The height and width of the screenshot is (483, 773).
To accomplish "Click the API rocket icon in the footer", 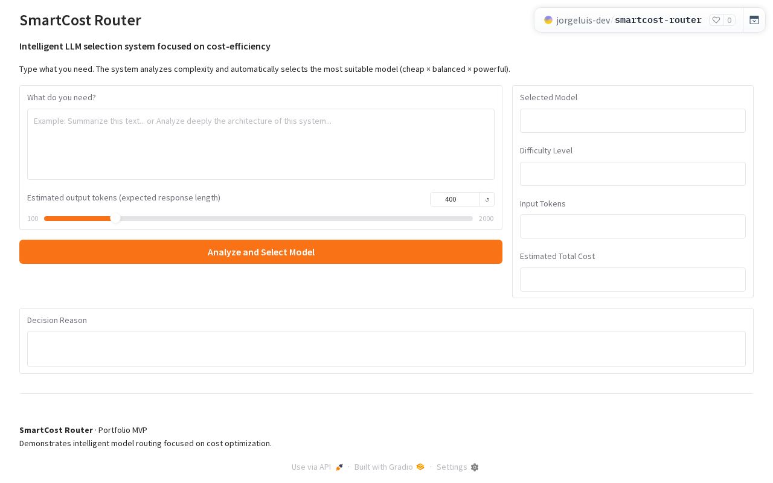I will [339, 467].
